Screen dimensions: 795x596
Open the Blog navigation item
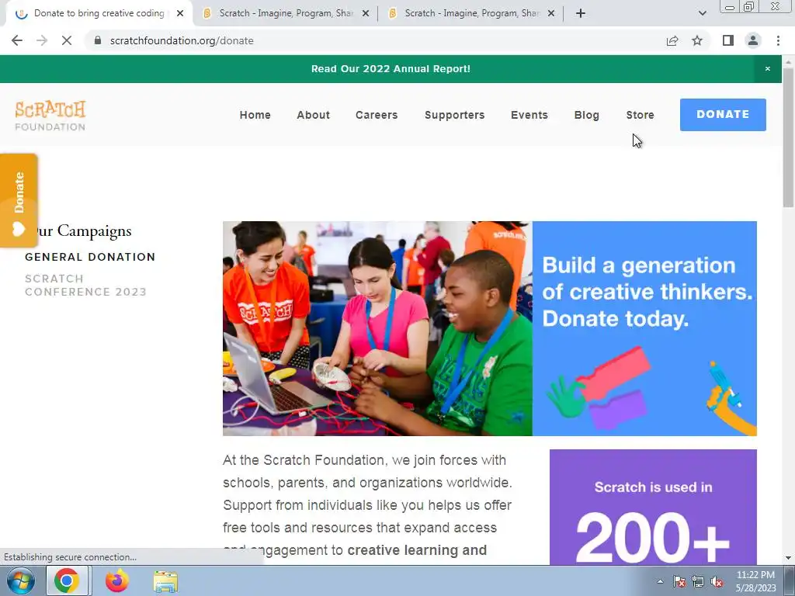[x=587, y=115]
